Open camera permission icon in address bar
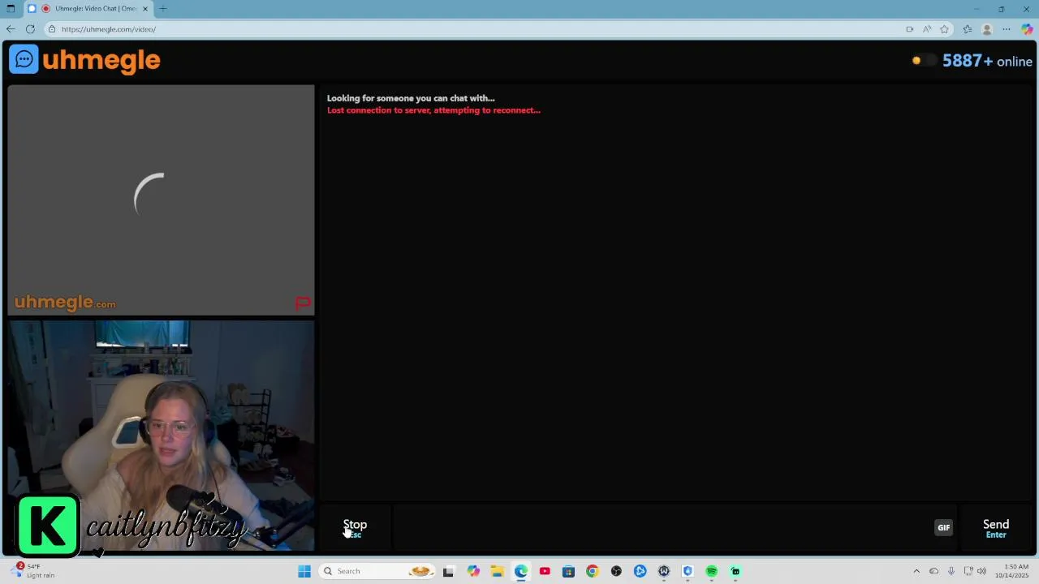This screenshot has width=1039, height=584. click(909, 29)
